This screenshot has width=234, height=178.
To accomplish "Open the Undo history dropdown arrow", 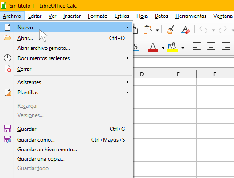I will click(213, 30).
